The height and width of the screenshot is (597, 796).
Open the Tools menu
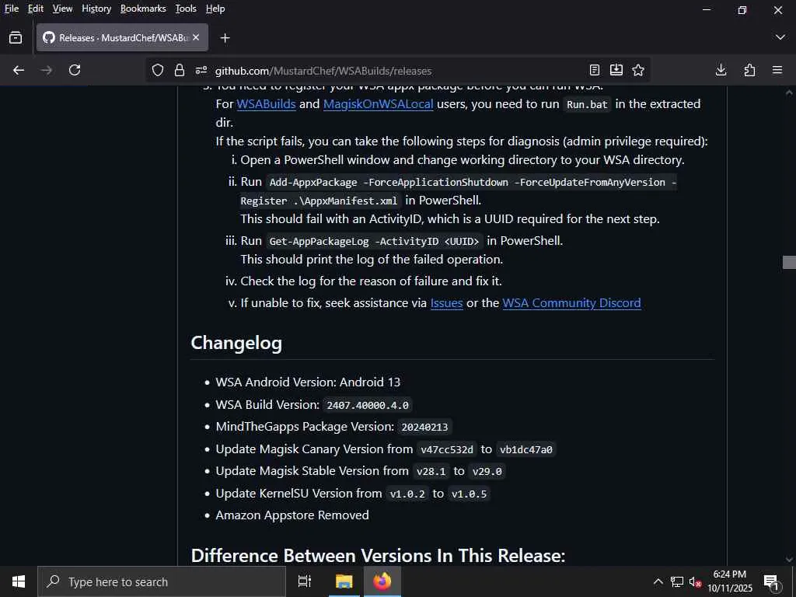pyautogui.click(x=186, y=9)
